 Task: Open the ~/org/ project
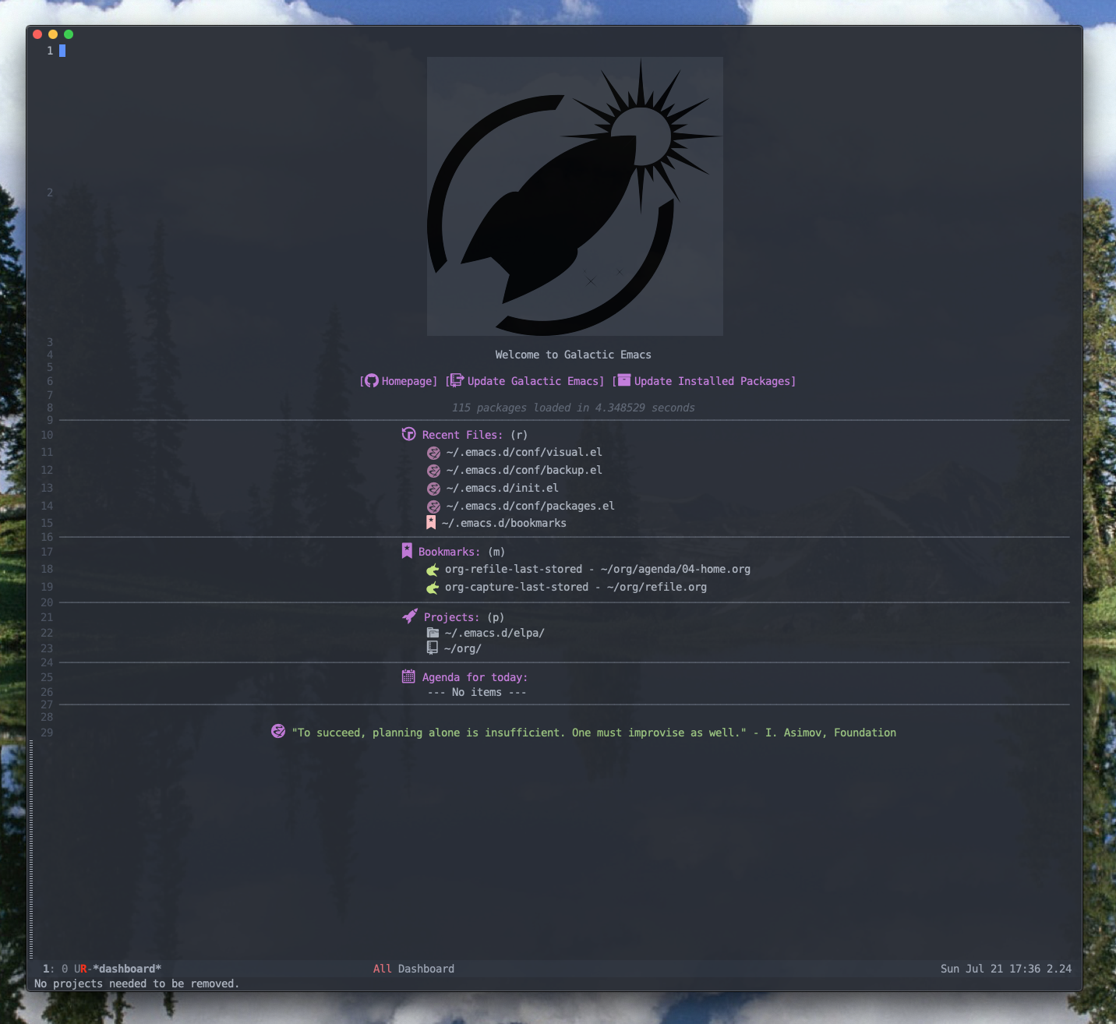462,648
